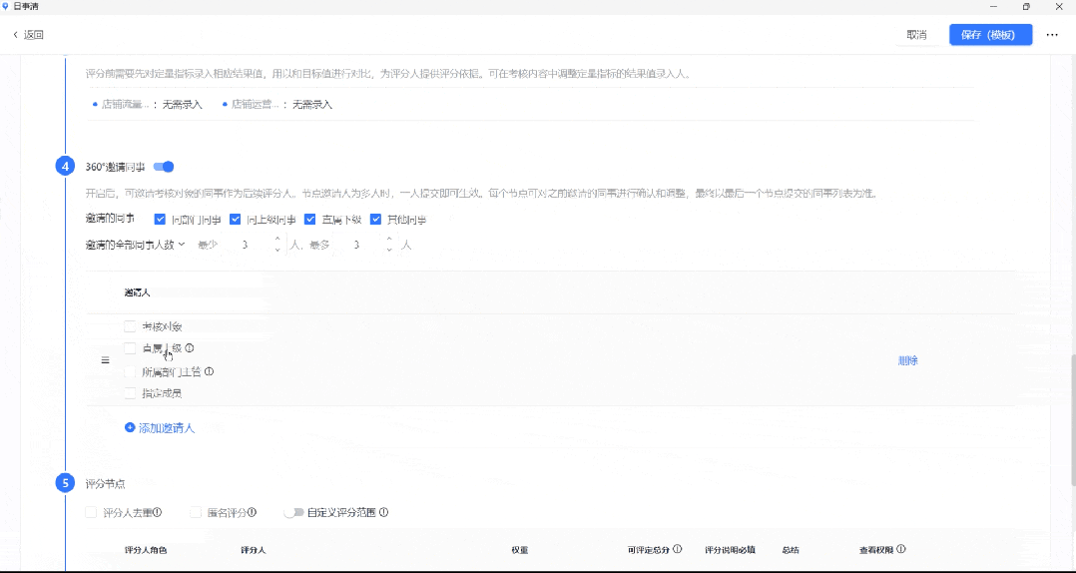Image resolution: width=1076 pixels, height=573 pixels.
Task: Click the drag handle icon beside the inviter row
Action: pos(105,360)
